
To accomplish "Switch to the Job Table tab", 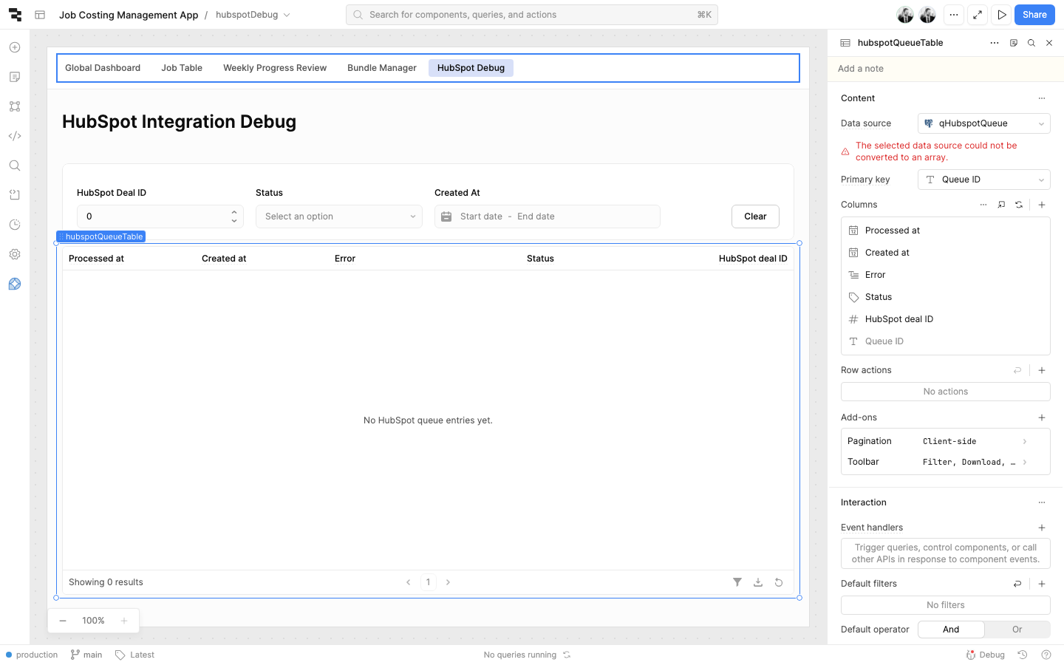I will (182, 68).
